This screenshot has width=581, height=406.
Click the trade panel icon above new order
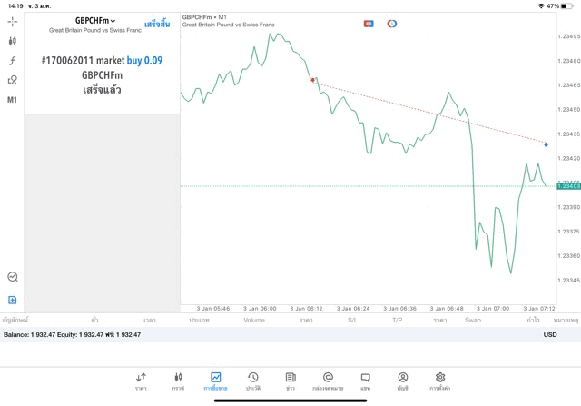[x=13, y=277]
